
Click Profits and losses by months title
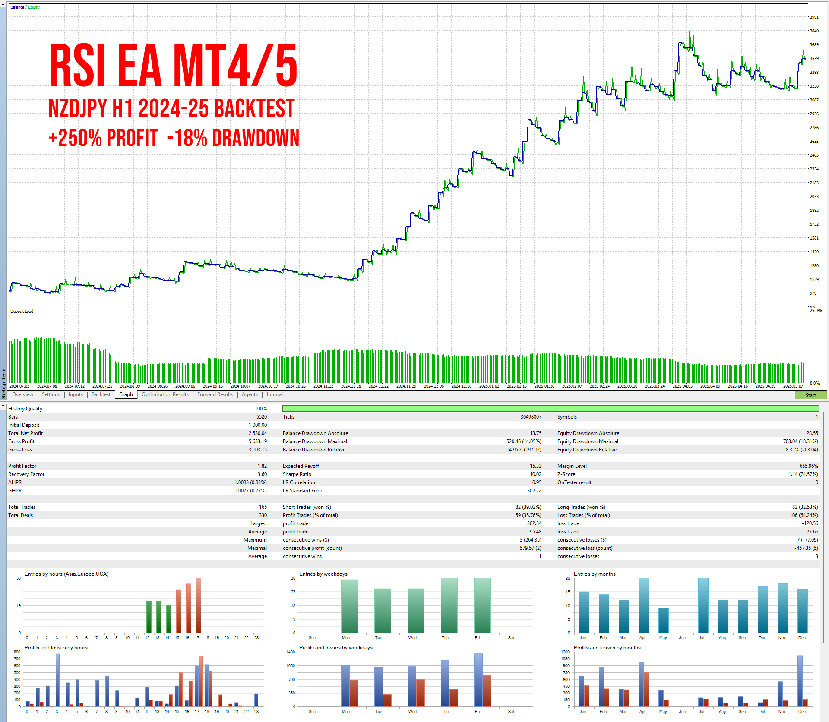pos(607,648)
